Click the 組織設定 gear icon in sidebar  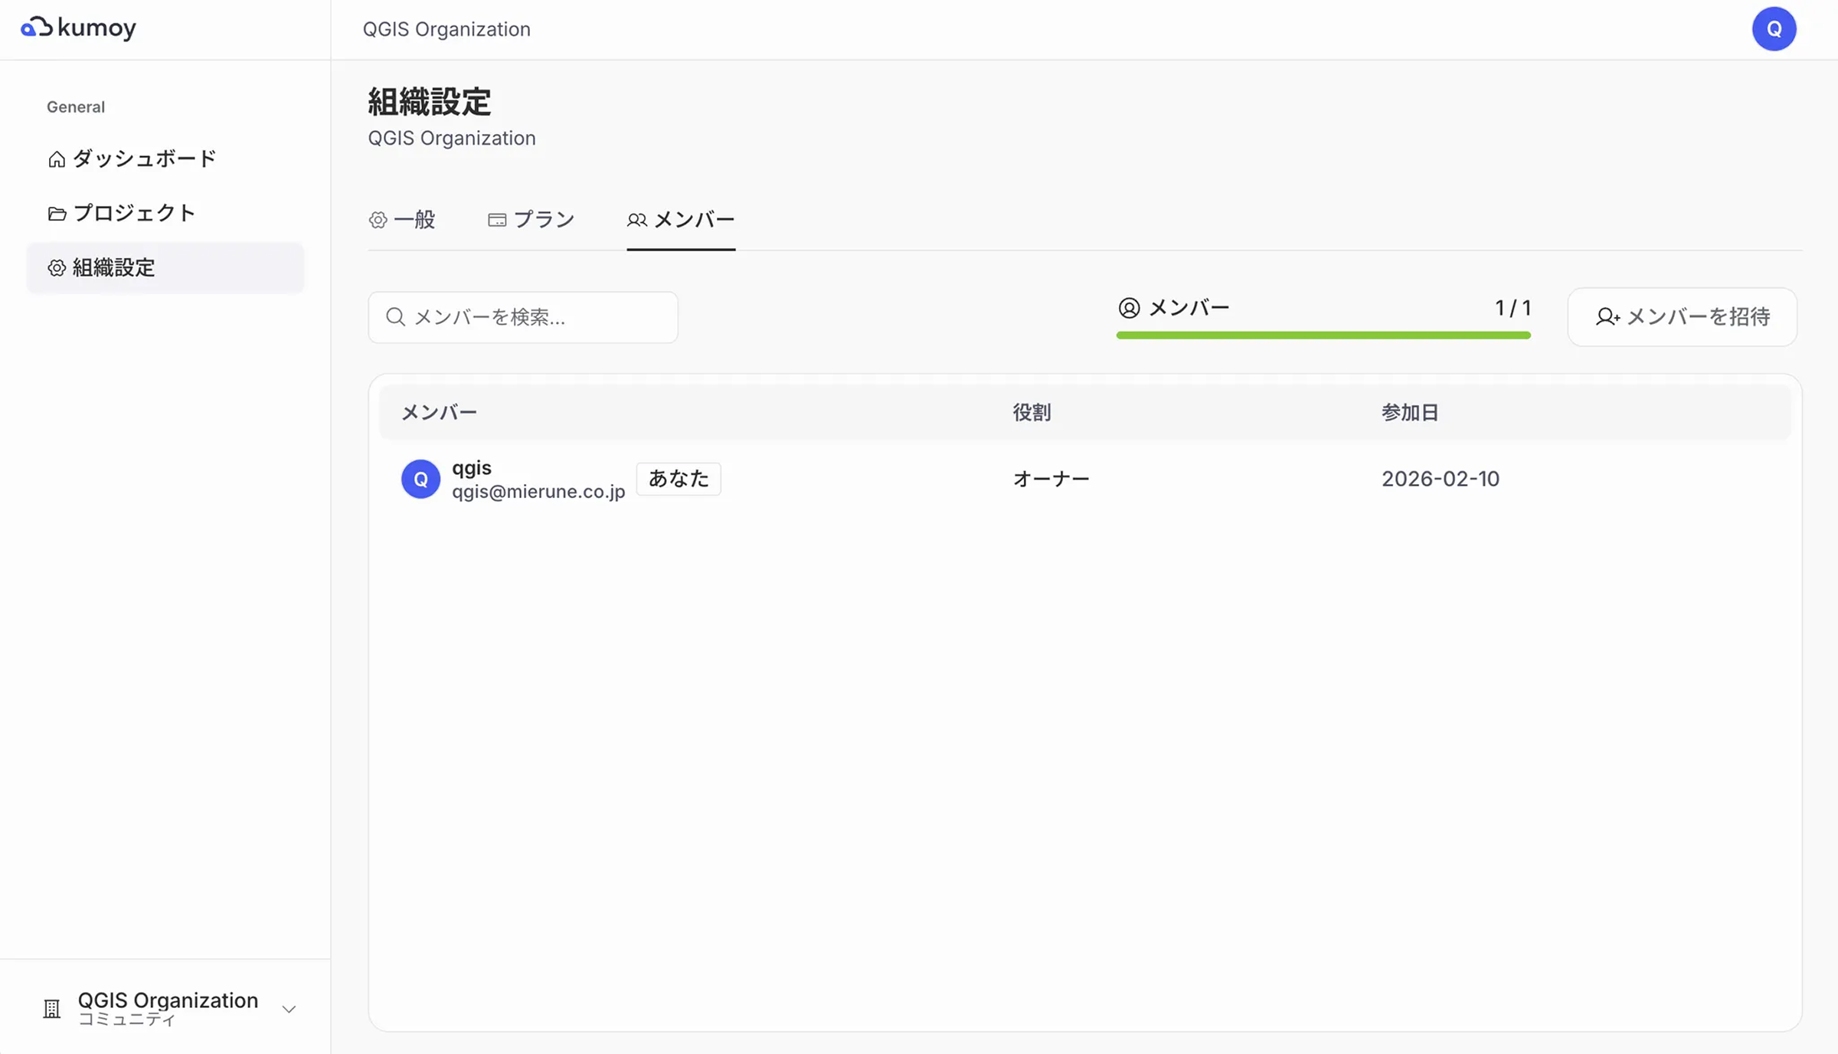pyautogui.click(x=57, y=268)
